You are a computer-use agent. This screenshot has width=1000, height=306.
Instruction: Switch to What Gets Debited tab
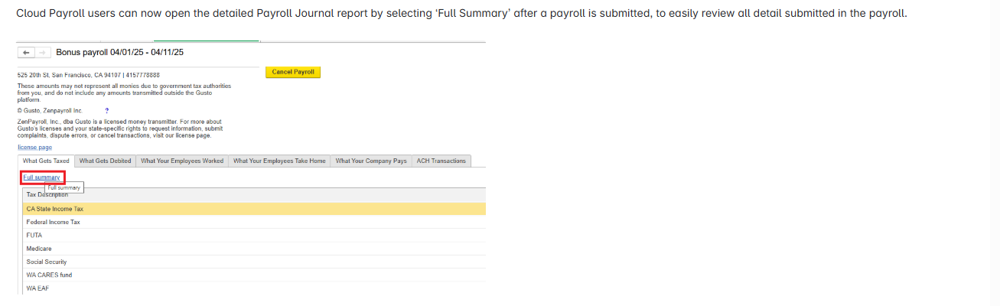tap(105, 161)
